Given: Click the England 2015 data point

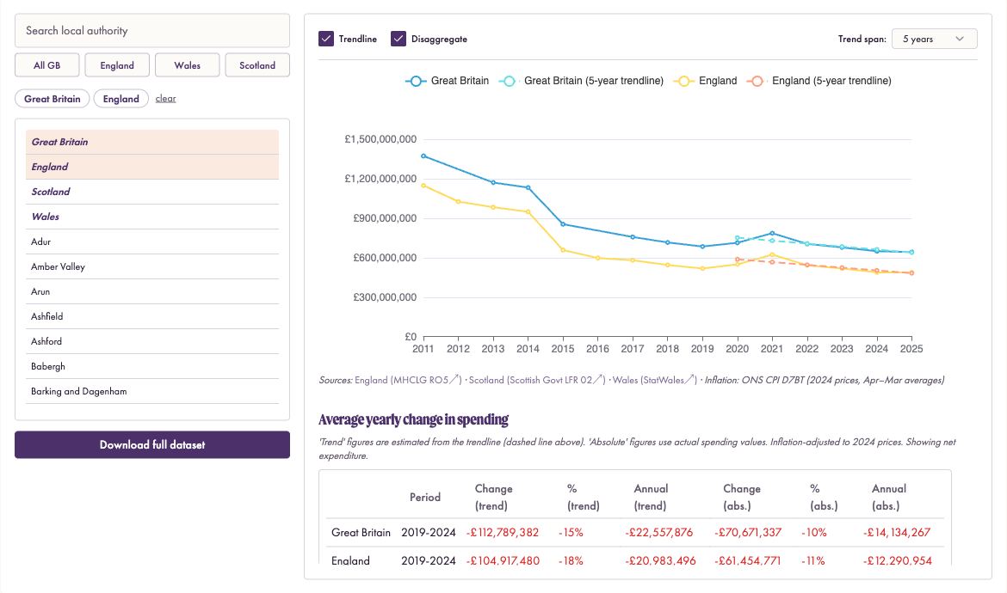Looking at the screenshot, I should coord(563,250).
